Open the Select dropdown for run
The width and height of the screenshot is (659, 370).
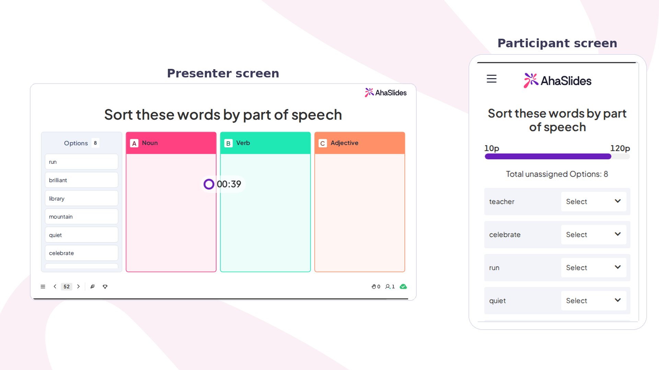(593, 268)
